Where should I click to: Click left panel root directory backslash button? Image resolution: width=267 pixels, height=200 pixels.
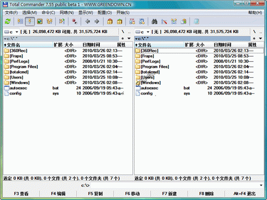point(123,32)
